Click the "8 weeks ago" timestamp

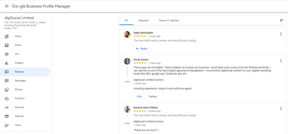[x=154, y=111]
